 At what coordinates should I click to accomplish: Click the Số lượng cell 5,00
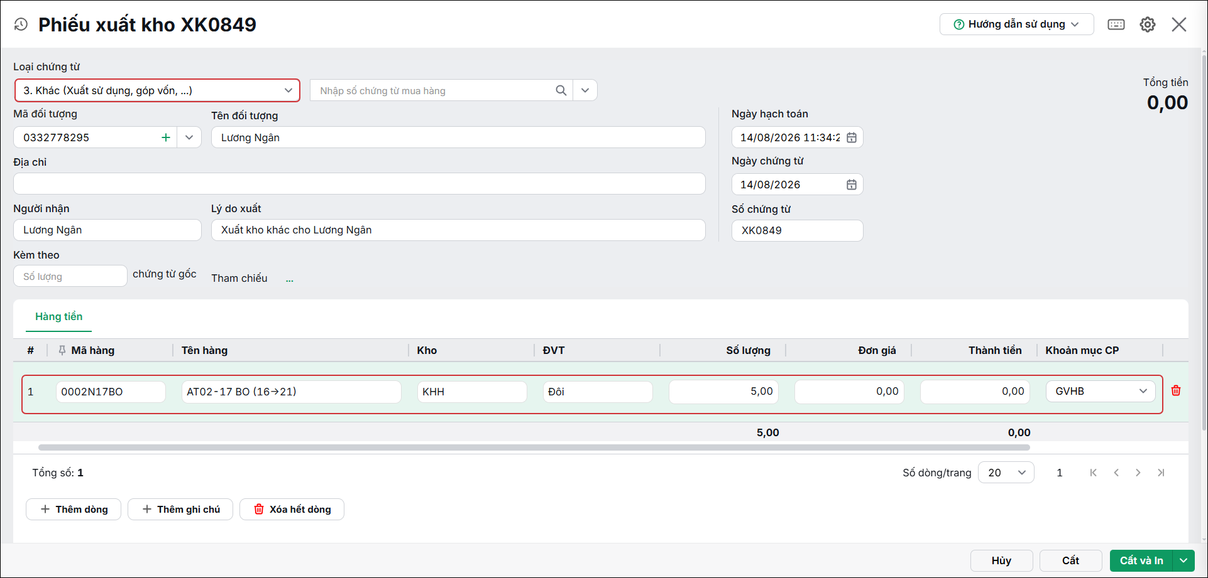[x=723, y=392]
